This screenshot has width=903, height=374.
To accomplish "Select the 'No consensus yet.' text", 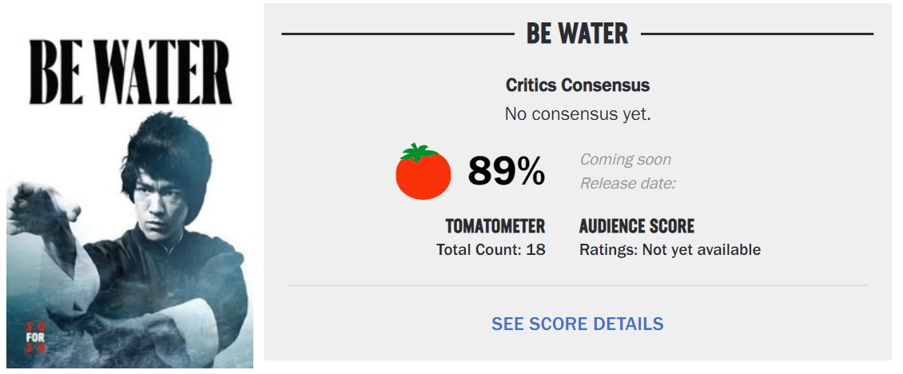I will point(578,114).
